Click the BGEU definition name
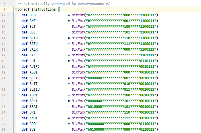201x133 pixels. pos(34,44)
